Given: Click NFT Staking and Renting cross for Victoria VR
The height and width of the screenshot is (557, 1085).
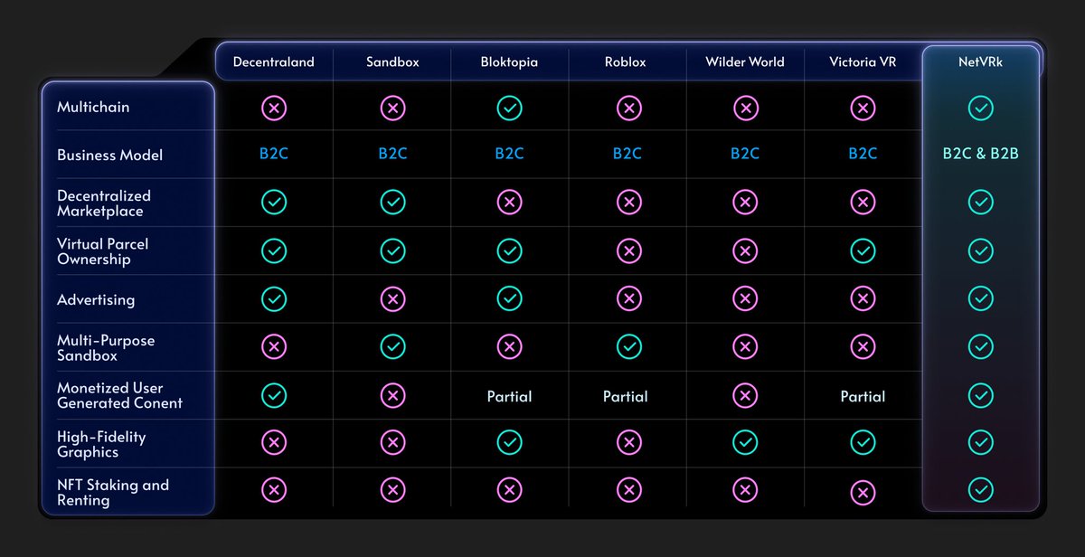Looking at the screenshot, I should tap(863, 493).
